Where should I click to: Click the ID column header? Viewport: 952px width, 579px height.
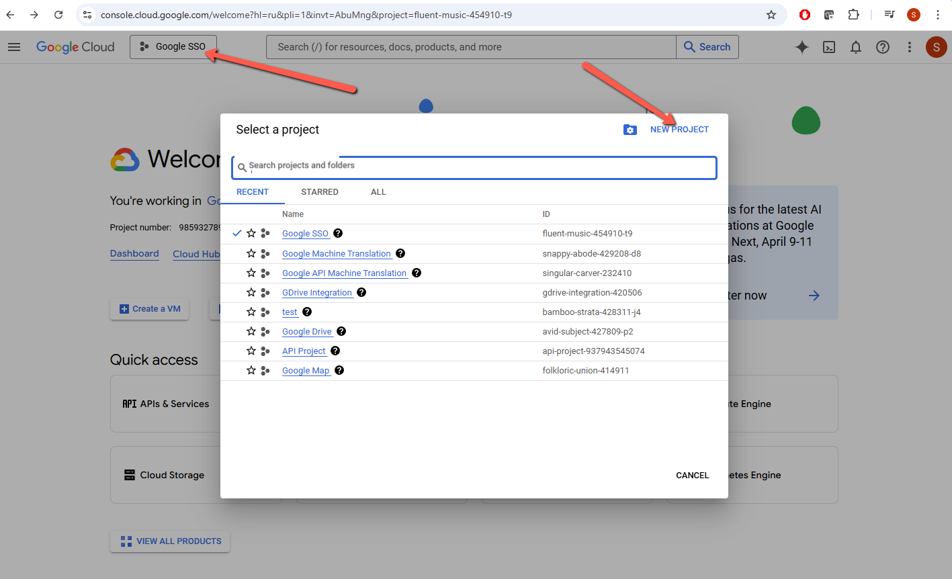[x=546, y=214]
